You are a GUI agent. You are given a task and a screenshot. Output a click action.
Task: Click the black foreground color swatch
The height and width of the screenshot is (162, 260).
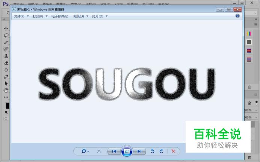tap(8, 106)
